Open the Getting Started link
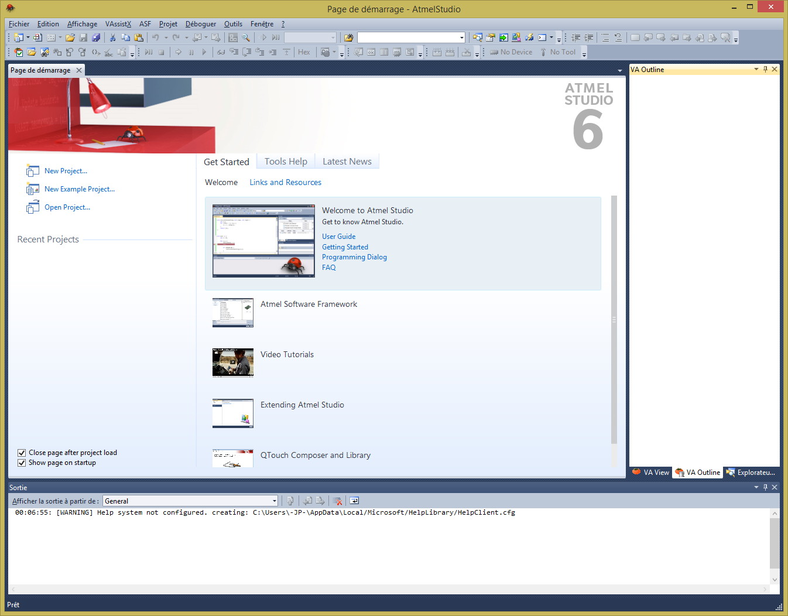Screen dimensions: 788x616 pos(345,247)
